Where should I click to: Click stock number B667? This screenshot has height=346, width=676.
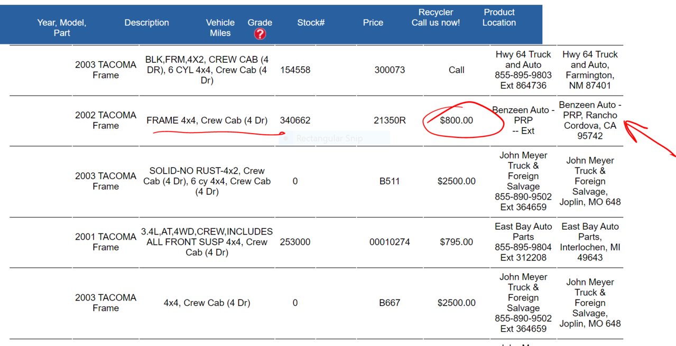[390, 303]
